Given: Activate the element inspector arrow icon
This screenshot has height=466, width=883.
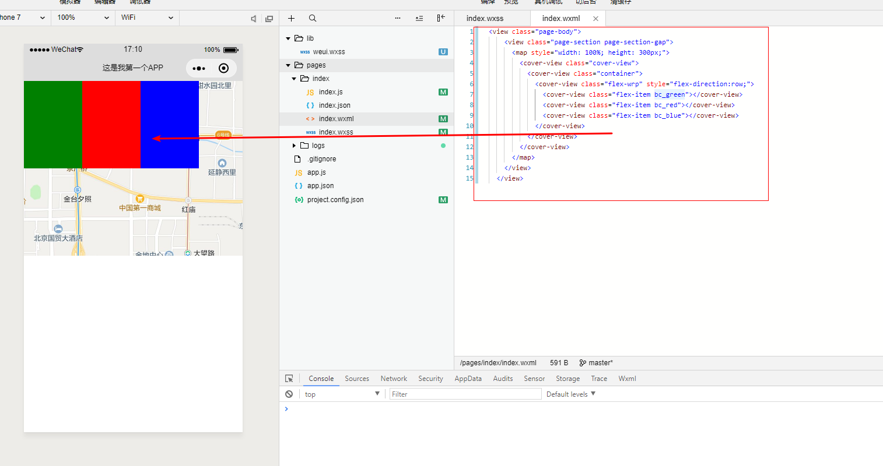Looking at the screenshot, I should coord(289,379).
